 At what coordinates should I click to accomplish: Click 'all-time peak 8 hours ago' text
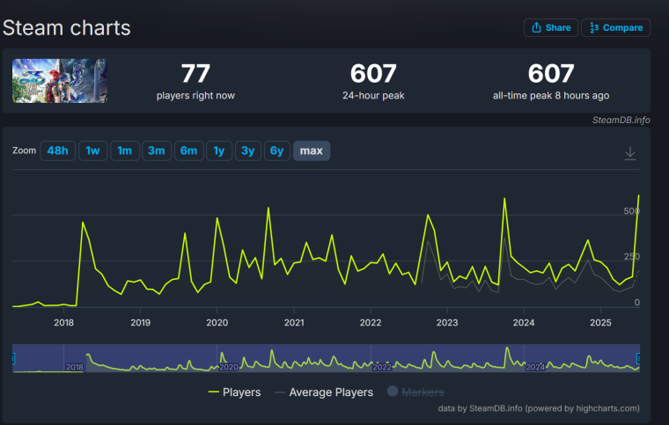pos(551,96)
